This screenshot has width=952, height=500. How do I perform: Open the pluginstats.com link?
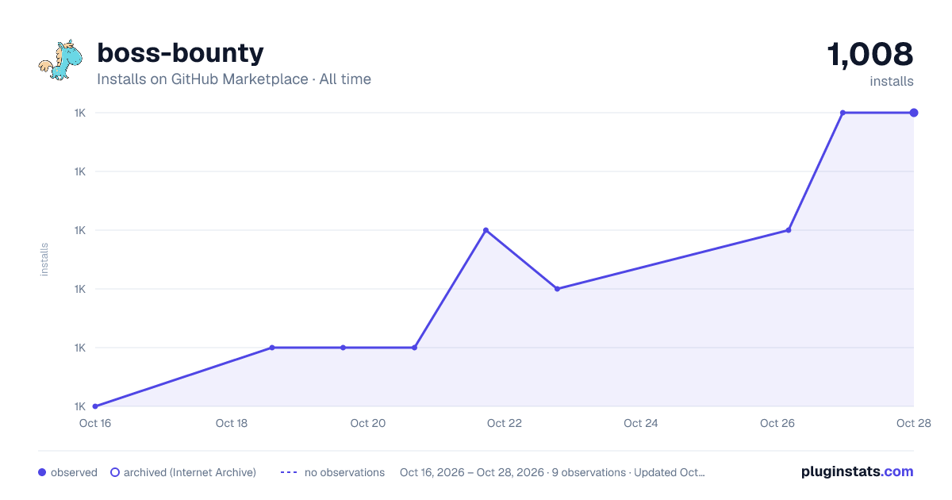coord(858,471)
